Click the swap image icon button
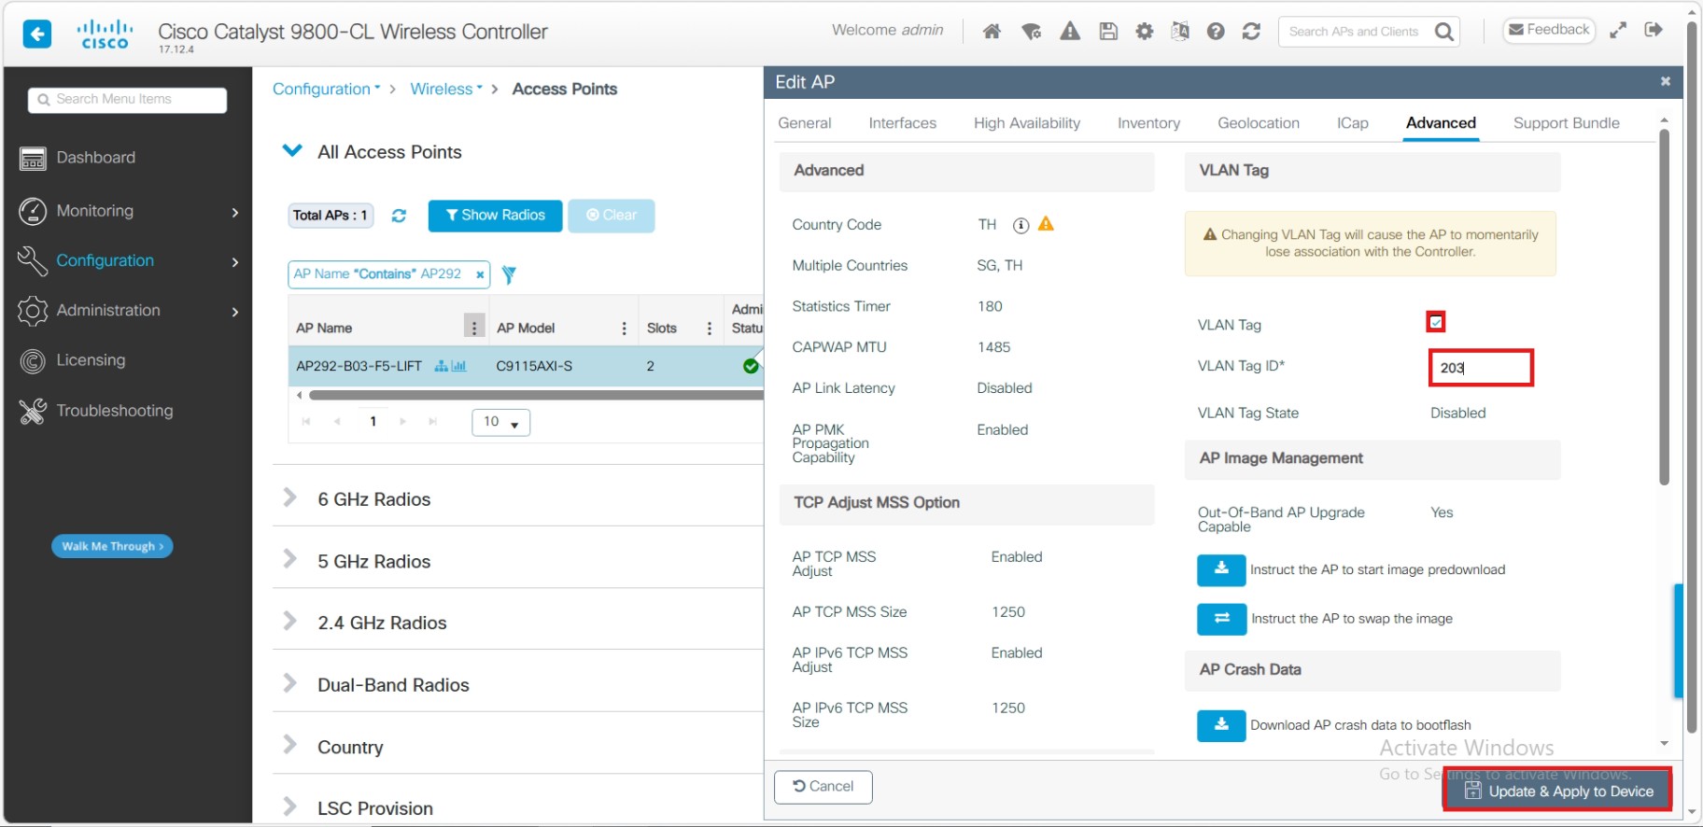1703x827 pixels. point(1221,619)
